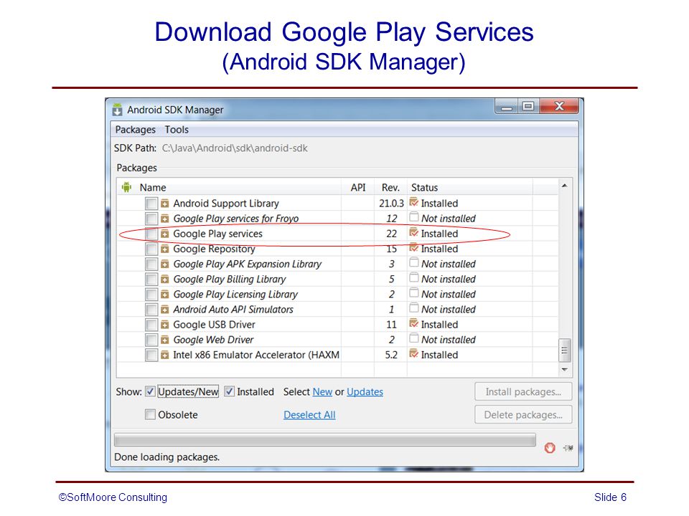689x516 pixels.
Task: Open the Tools menu
Action: pyautogui.click(x=177, y=130)
